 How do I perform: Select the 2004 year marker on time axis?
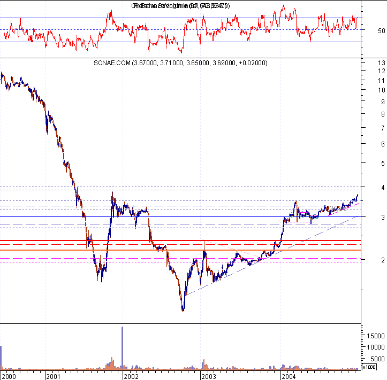pyautogui.click(x=289, y=376)
